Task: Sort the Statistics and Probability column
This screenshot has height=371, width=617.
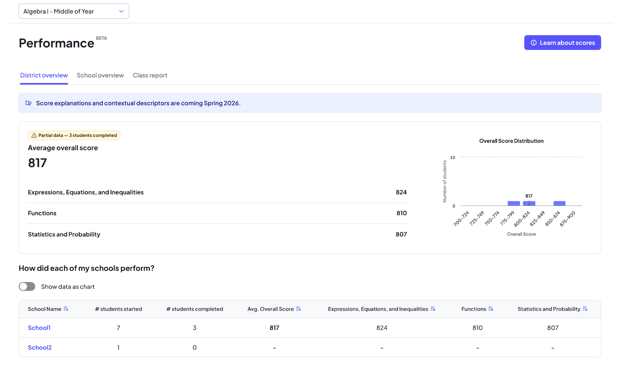Action: tap(586, 309)
